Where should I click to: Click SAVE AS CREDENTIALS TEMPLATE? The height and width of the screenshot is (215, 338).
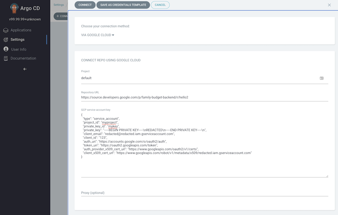click(x=123, y=5)
